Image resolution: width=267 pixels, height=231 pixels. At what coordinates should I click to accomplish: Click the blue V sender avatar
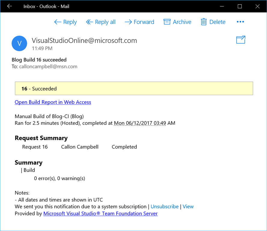pyautogui.click(x=19, y=44)
